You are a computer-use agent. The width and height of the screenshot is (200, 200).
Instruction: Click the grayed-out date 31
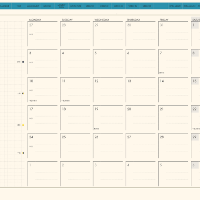[162, 25]
